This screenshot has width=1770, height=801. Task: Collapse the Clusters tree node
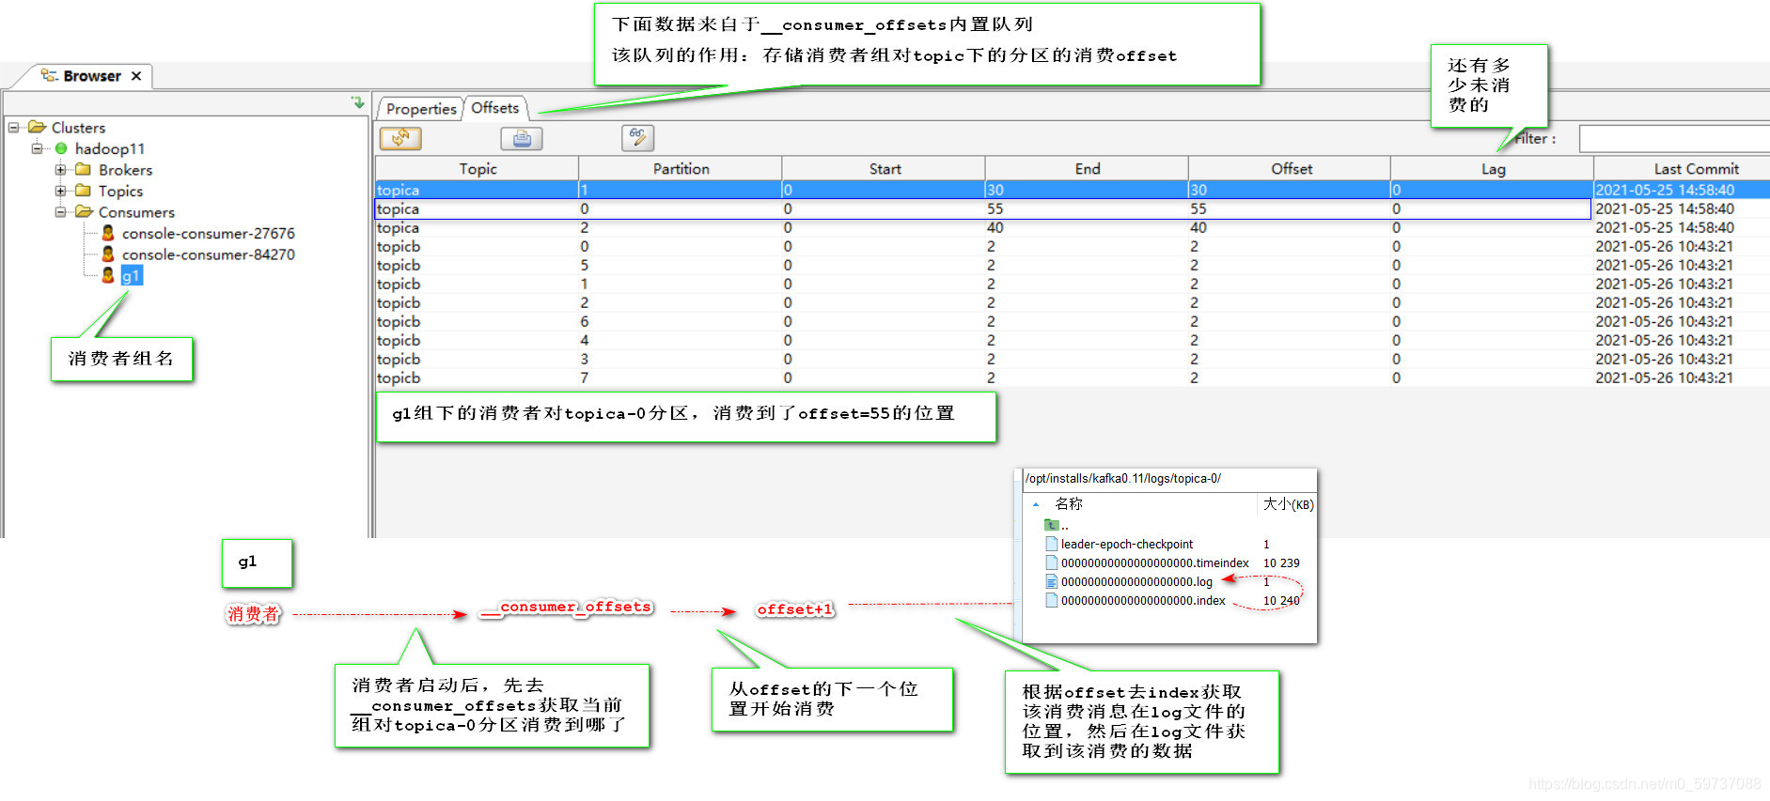click(14, 127)
